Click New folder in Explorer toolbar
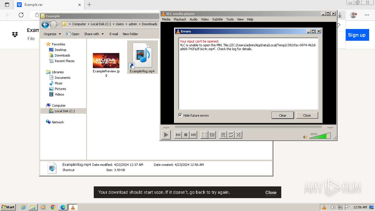Image resolution: width=375 pixels, height=211 pixels. [130, 34]
